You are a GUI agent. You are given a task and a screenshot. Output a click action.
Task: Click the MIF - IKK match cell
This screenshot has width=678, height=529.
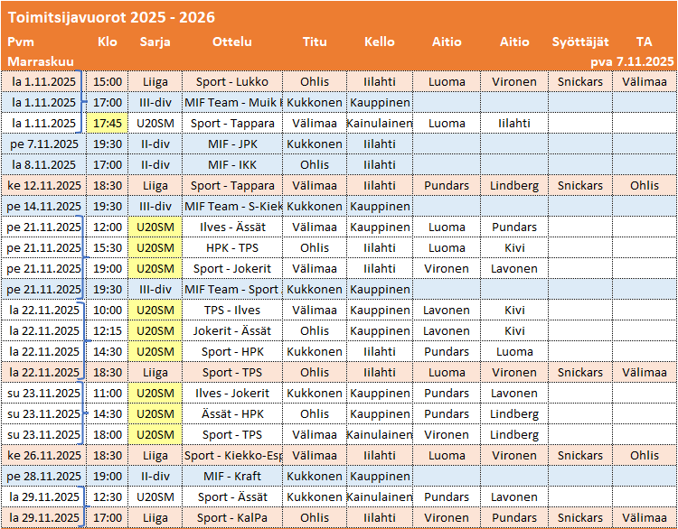click(231, 165)
